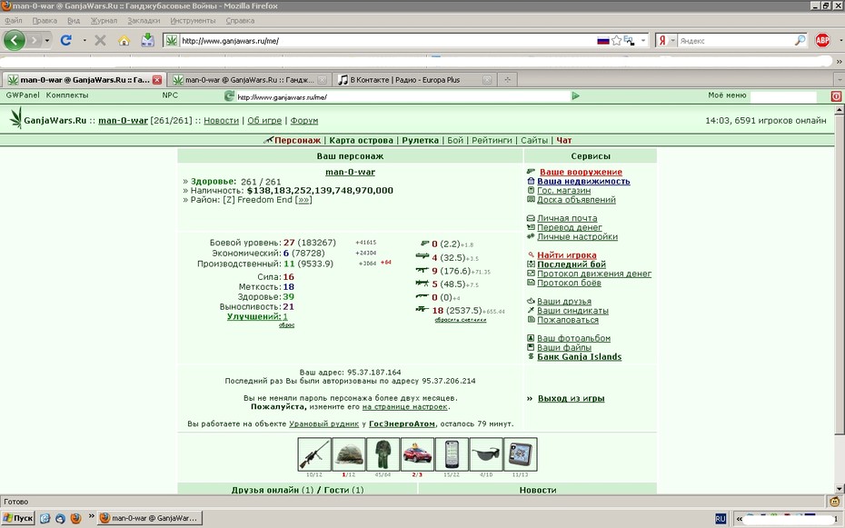Image resolution: width=845 pixels, height=528 pixels.
Task: Click the ГосЭнергоАтом link
Action: click(402, 423)
